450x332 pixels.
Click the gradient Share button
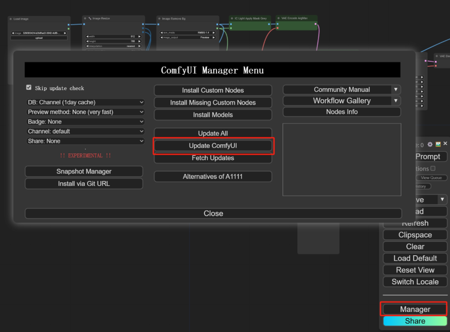[x=415, y=321]
